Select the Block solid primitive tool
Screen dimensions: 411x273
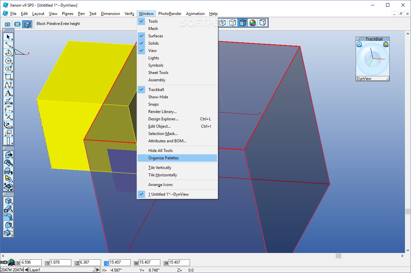click(8, 201)
